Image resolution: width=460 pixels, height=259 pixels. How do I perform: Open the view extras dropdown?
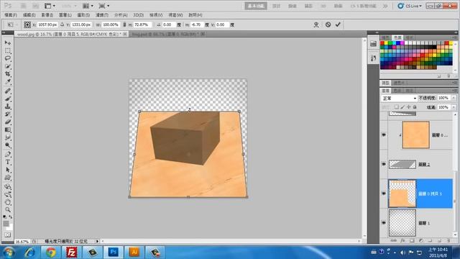tap(50, 6)
